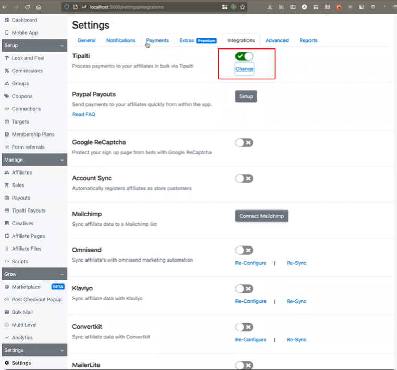Click the Analytics chart icon in sidebar

[7, 338]
